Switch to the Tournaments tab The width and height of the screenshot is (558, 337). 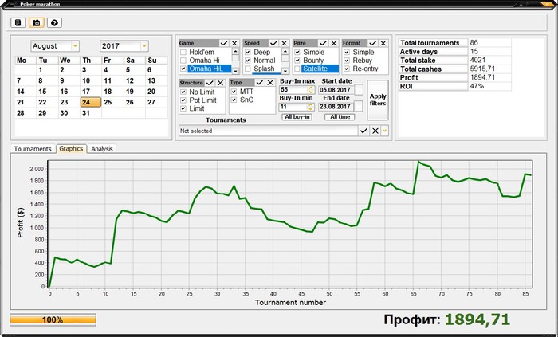click(33, 149)
